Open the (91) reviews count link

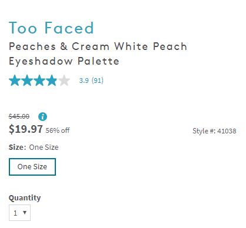point(98,81)
